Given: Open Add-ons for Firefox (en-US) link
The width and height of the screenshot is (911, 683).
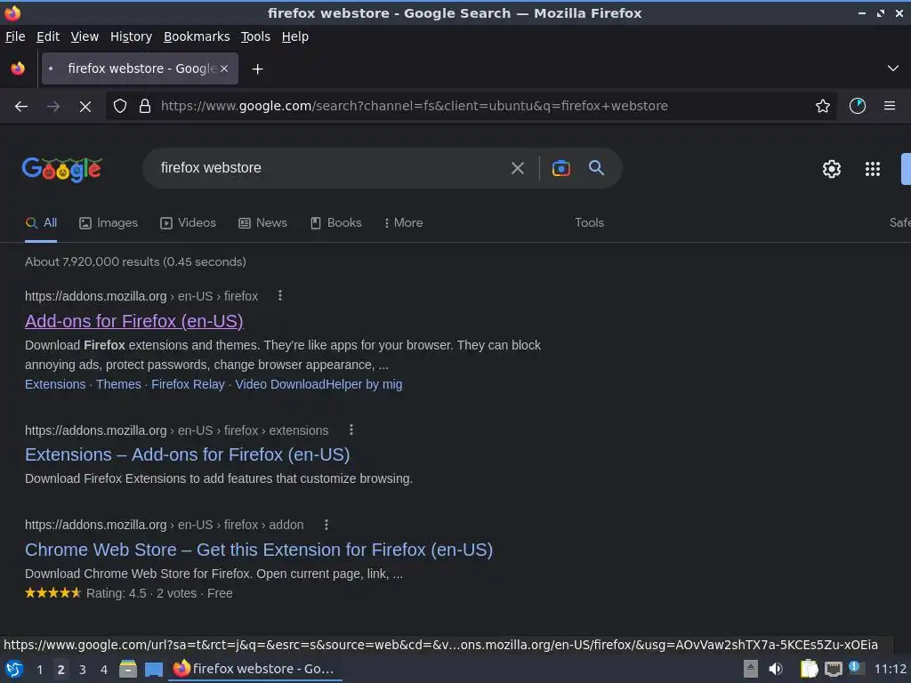Looking at the screenshot, I should [133, 321].
